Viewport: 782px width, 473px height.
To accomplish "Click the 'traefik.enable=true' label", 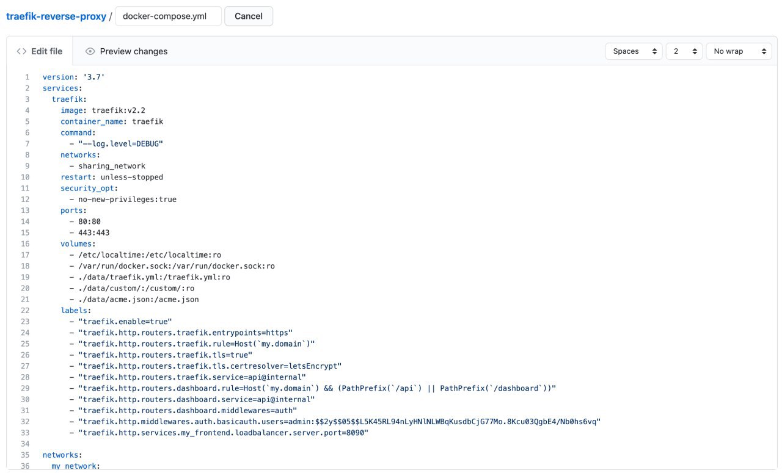I will [121, 322].
